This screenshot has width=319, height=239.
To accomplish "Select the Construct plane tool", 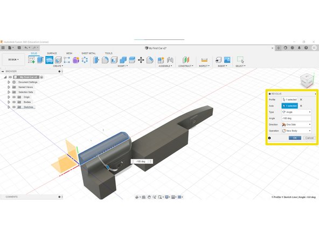I will point(186,60).
